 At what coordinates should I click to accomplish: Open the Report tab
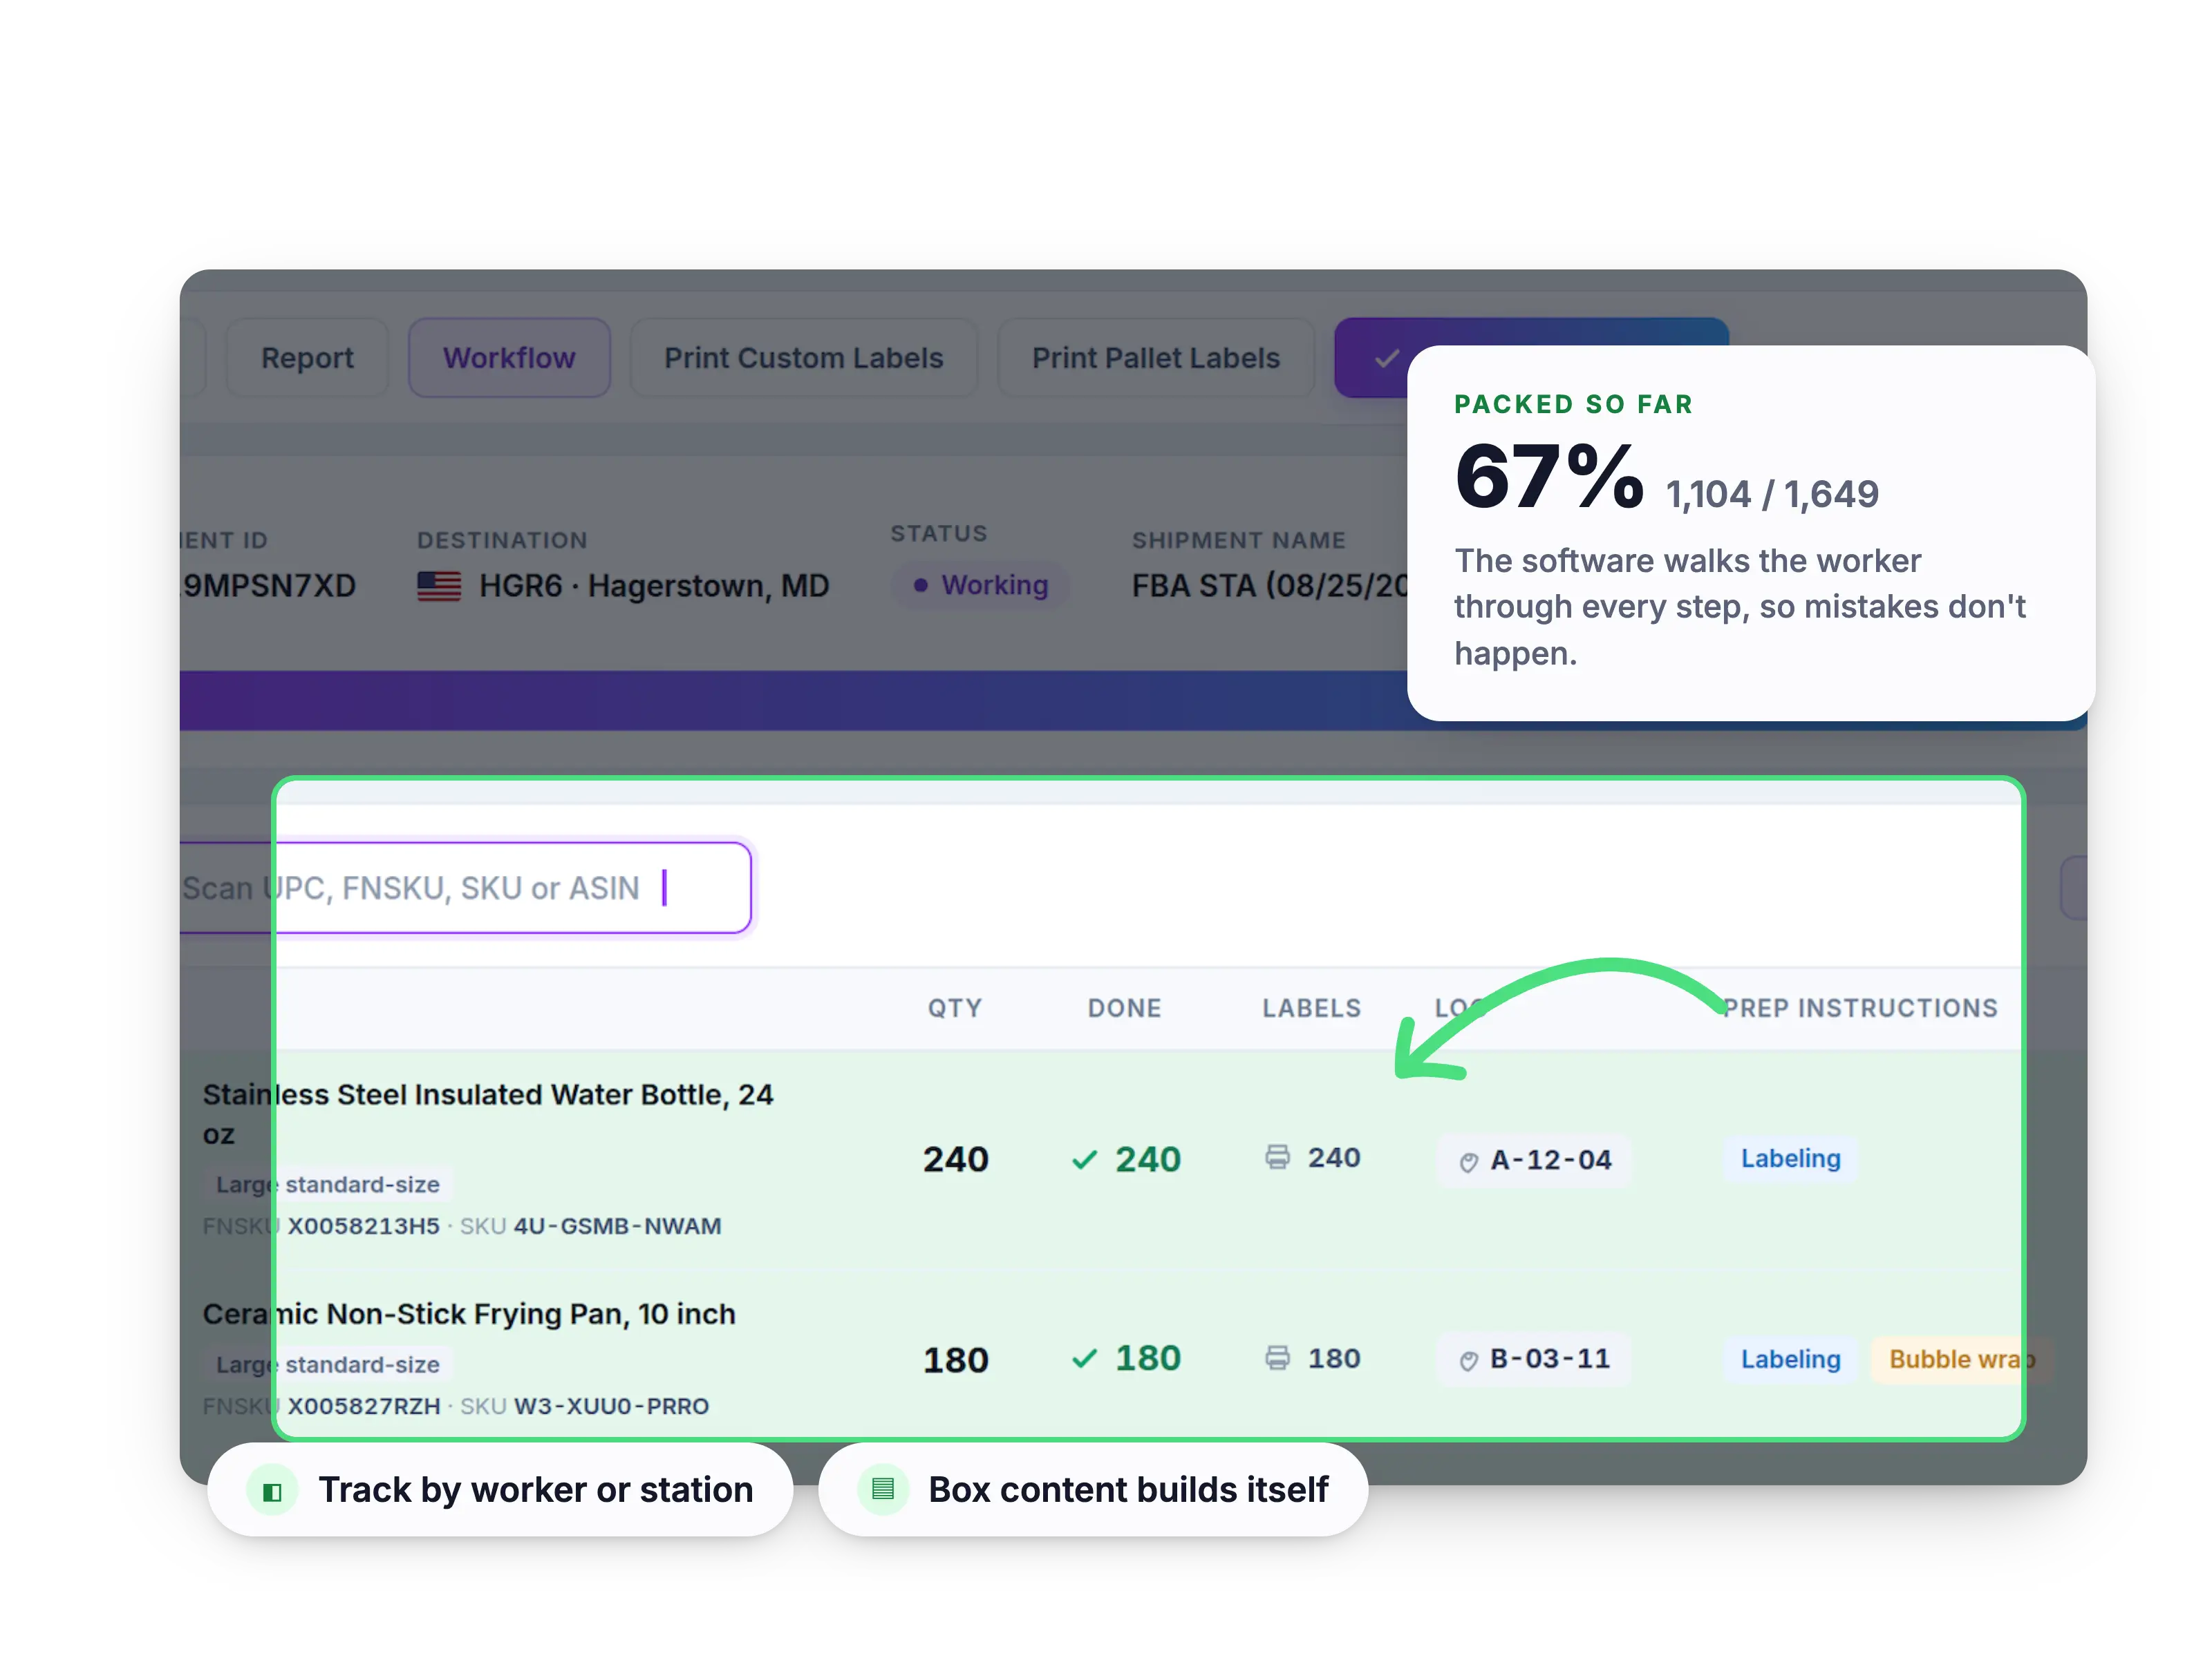point(307,358)
